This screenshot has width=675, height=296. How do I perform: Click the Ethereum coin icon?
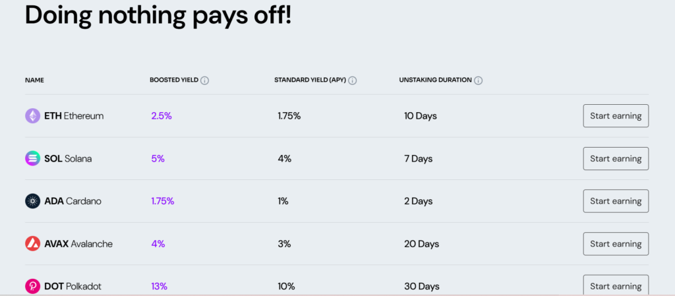click(x=33, y=116)
